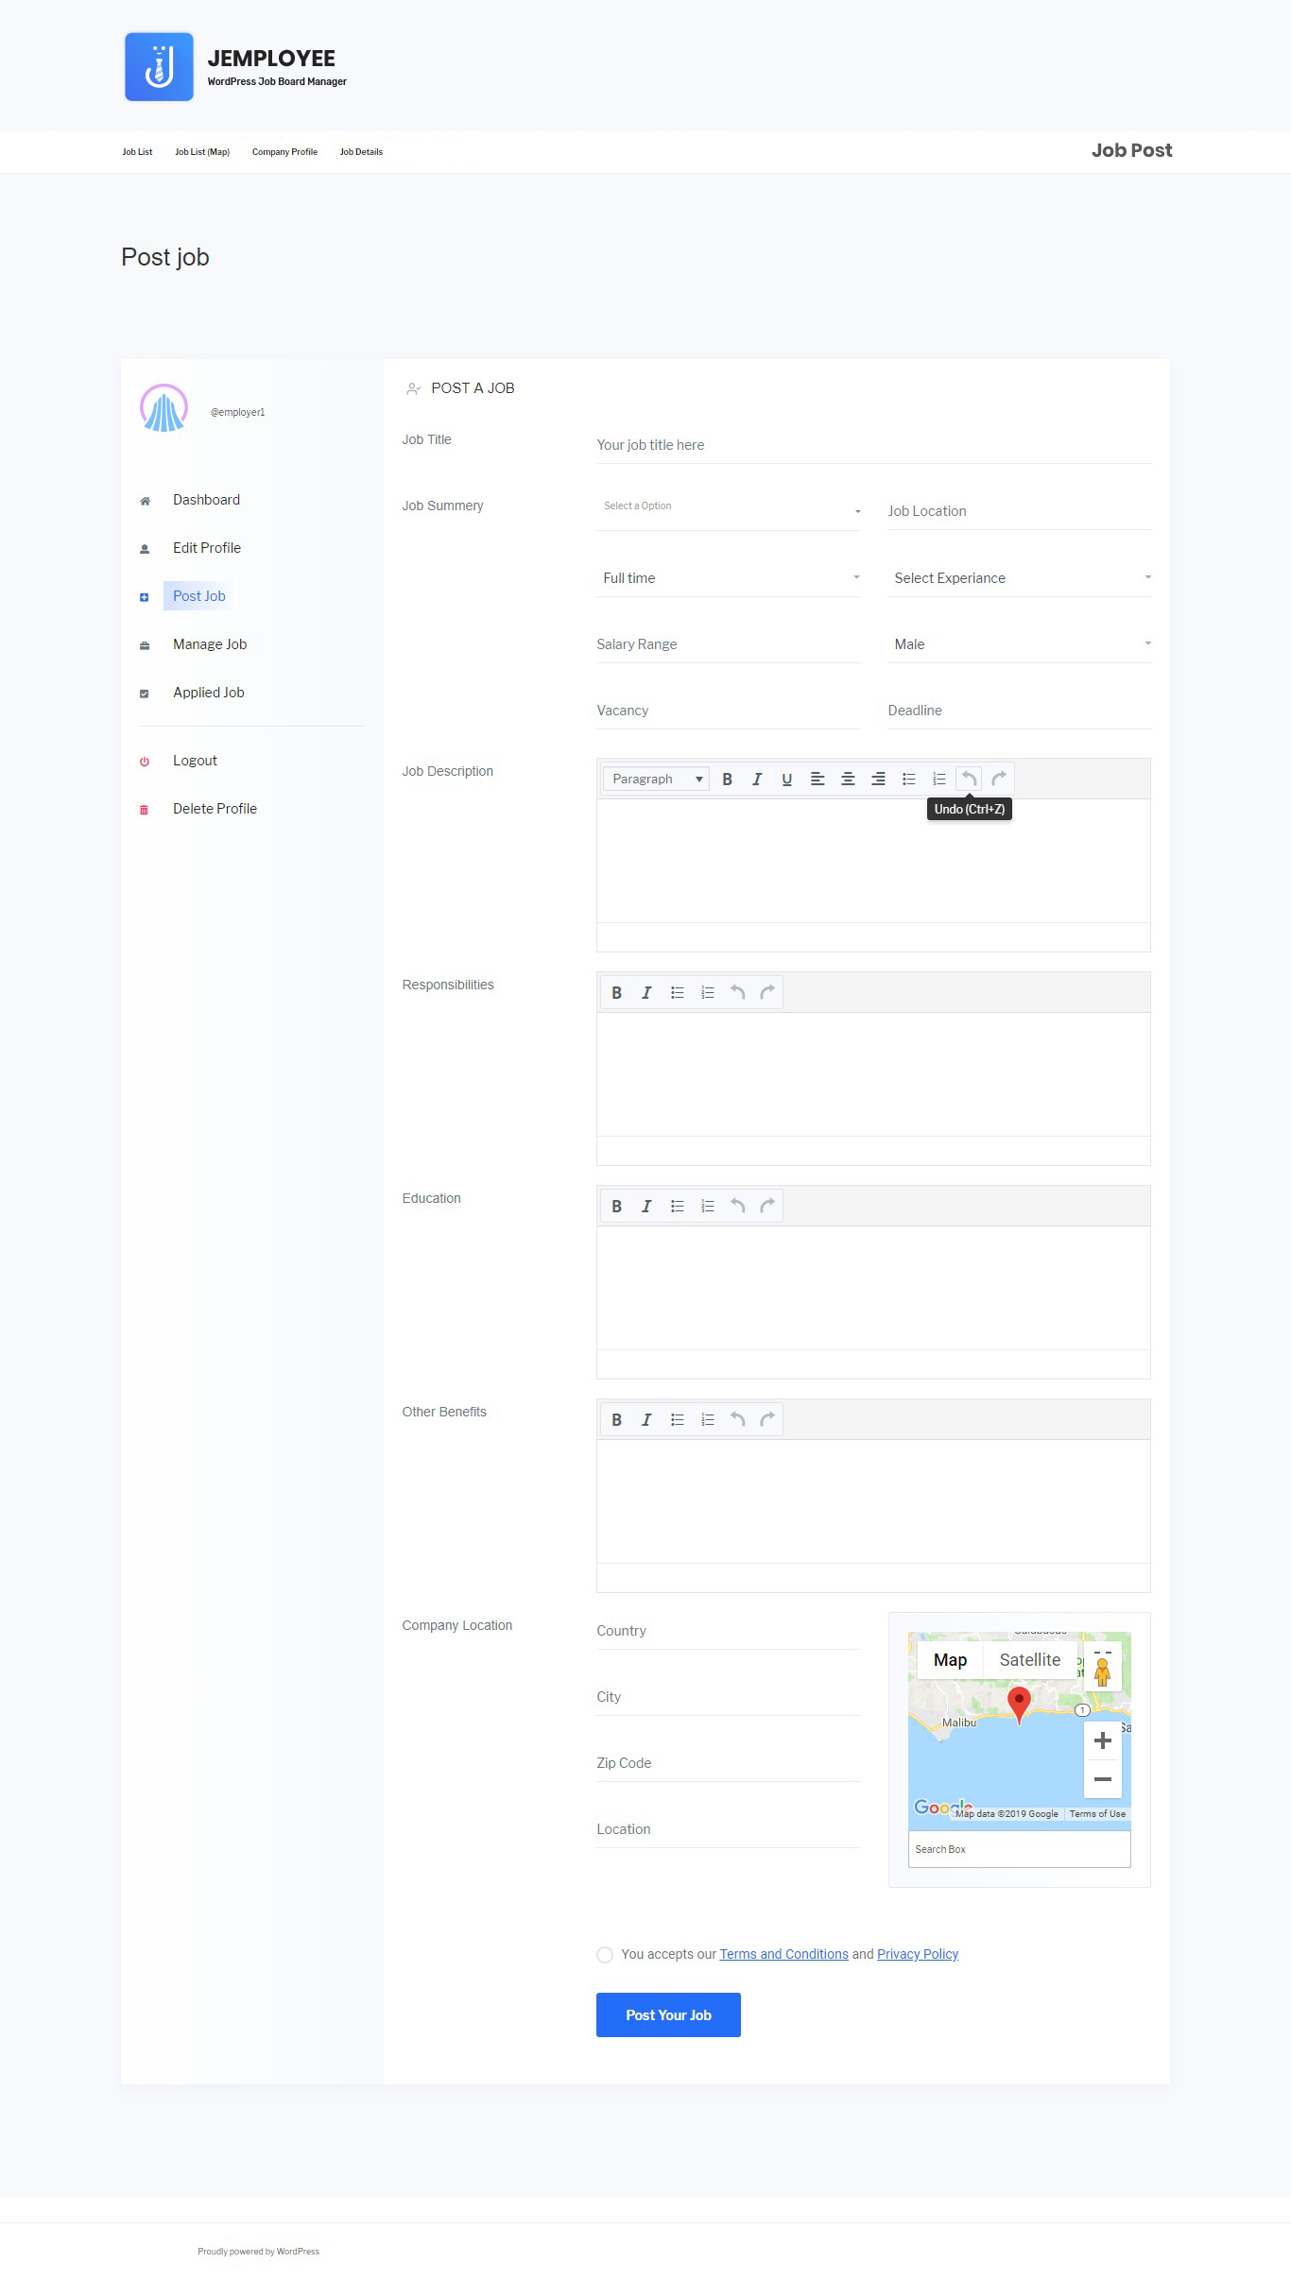Image resolution: width=1291 pixels, height=2280 pixels.
Task: Click the Job Location input field
Action: click(x=1019, y=511)
